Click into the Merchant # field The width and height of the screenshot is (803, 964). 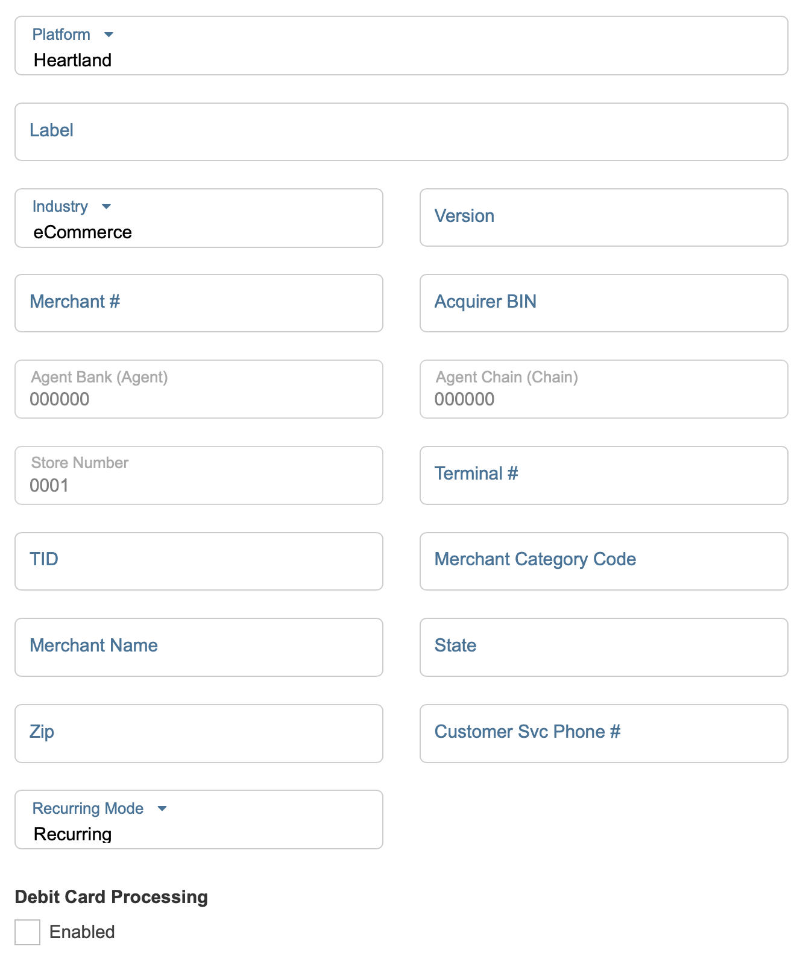coord(198,303)
